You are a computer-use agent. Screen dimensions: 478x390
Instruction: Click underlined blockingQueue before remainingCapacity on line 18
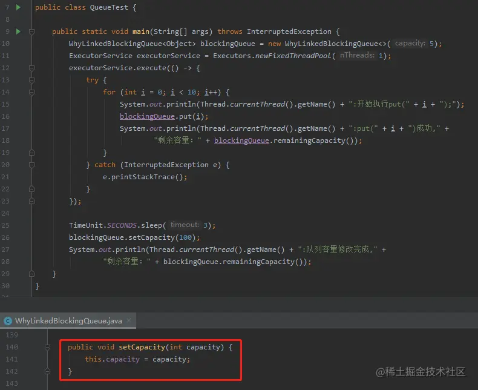coord(241,140)
